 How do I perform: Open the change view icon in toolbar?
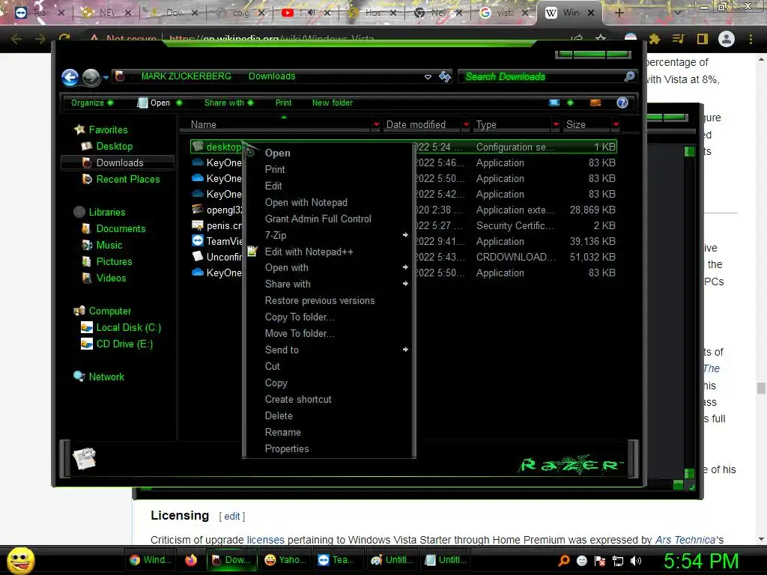[x=554, y=103]
